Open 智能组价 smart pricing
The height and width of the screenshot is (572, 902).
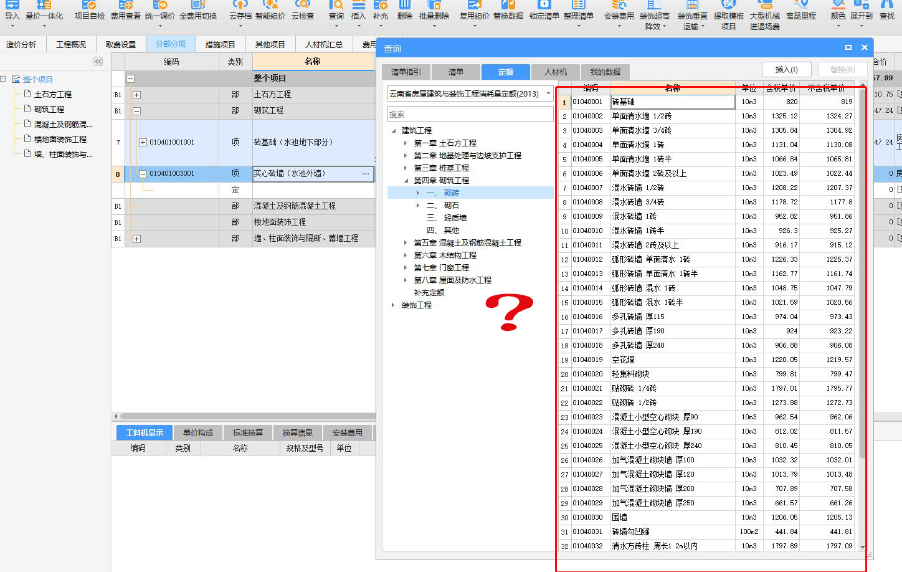270,11
